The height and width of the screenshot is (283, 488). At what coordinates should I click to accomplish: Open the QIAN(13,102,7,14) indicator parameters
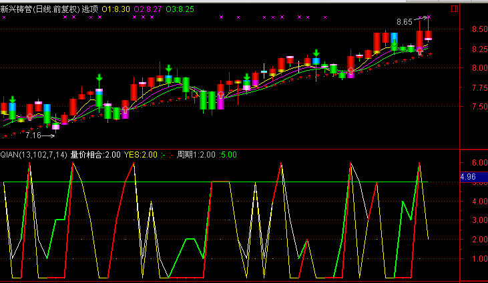click(x=33, y=155)
